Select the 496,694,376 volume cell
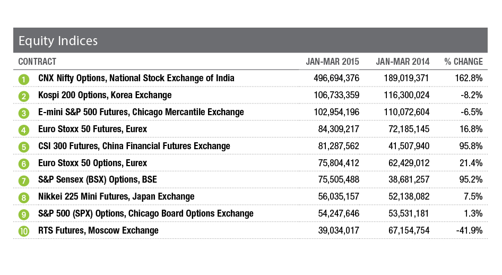The height and width of the screenshot is (275, 502). 333,79
